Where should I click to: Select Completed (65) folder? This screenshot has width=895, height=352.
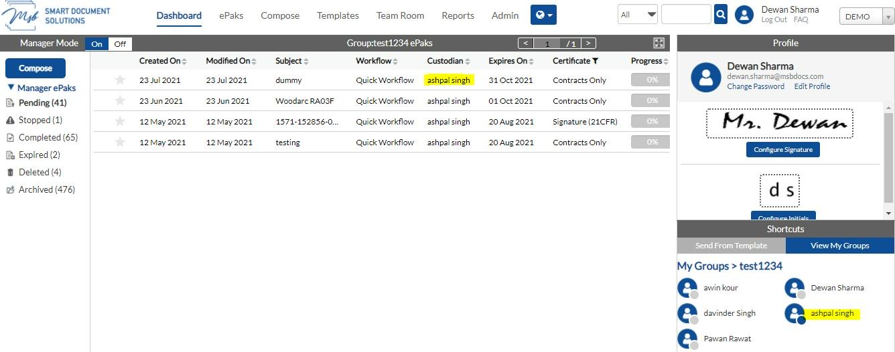click(48, 138)
